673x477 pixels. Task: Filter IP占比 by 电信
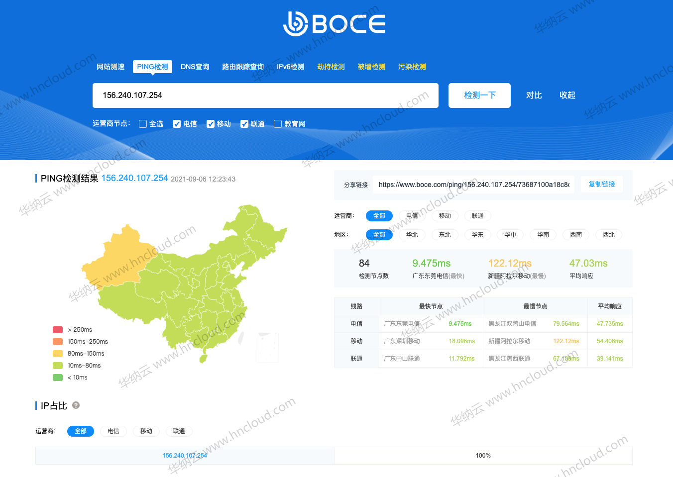(113, 431)
